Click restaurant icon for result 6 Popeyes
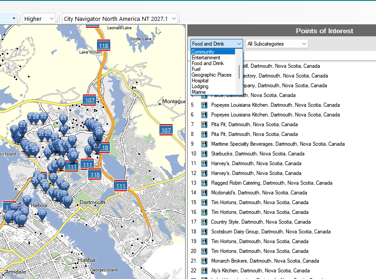 click(x=204, y=115)
